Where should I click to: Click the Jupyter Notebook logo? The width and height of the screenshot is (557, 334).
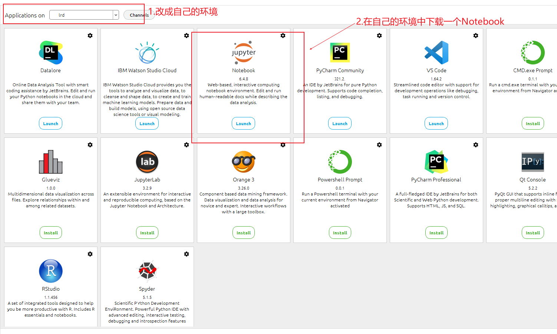coord(244,53)
